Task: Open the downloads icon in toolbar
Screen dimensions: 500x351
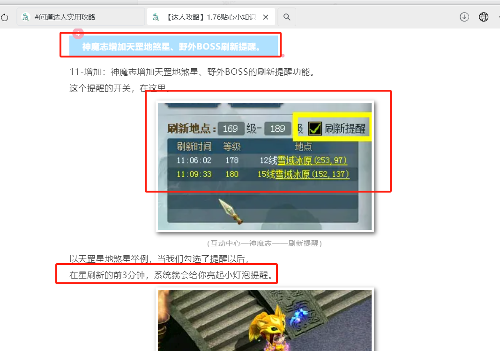Action: (x=464, y=17)
